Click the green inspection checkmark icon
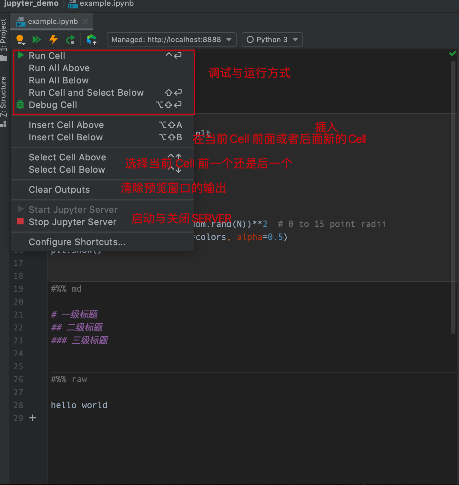 453,53
